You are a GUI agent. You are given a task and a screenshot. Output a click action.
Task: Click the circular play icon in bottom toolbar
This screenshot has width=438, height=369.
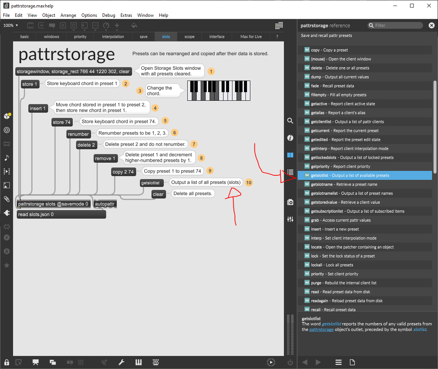point(271,362)
